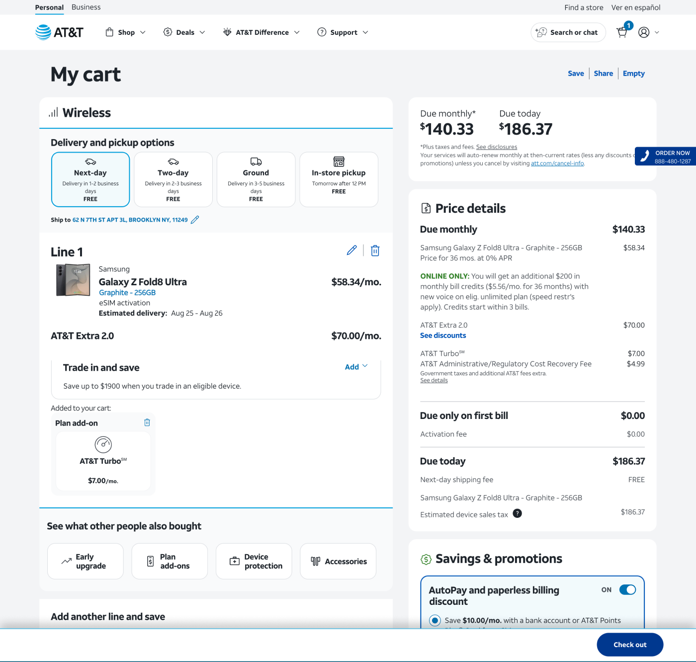The image size is (696, 662).
Task: Select Next-day delivery option
Action: pos(90,179)
